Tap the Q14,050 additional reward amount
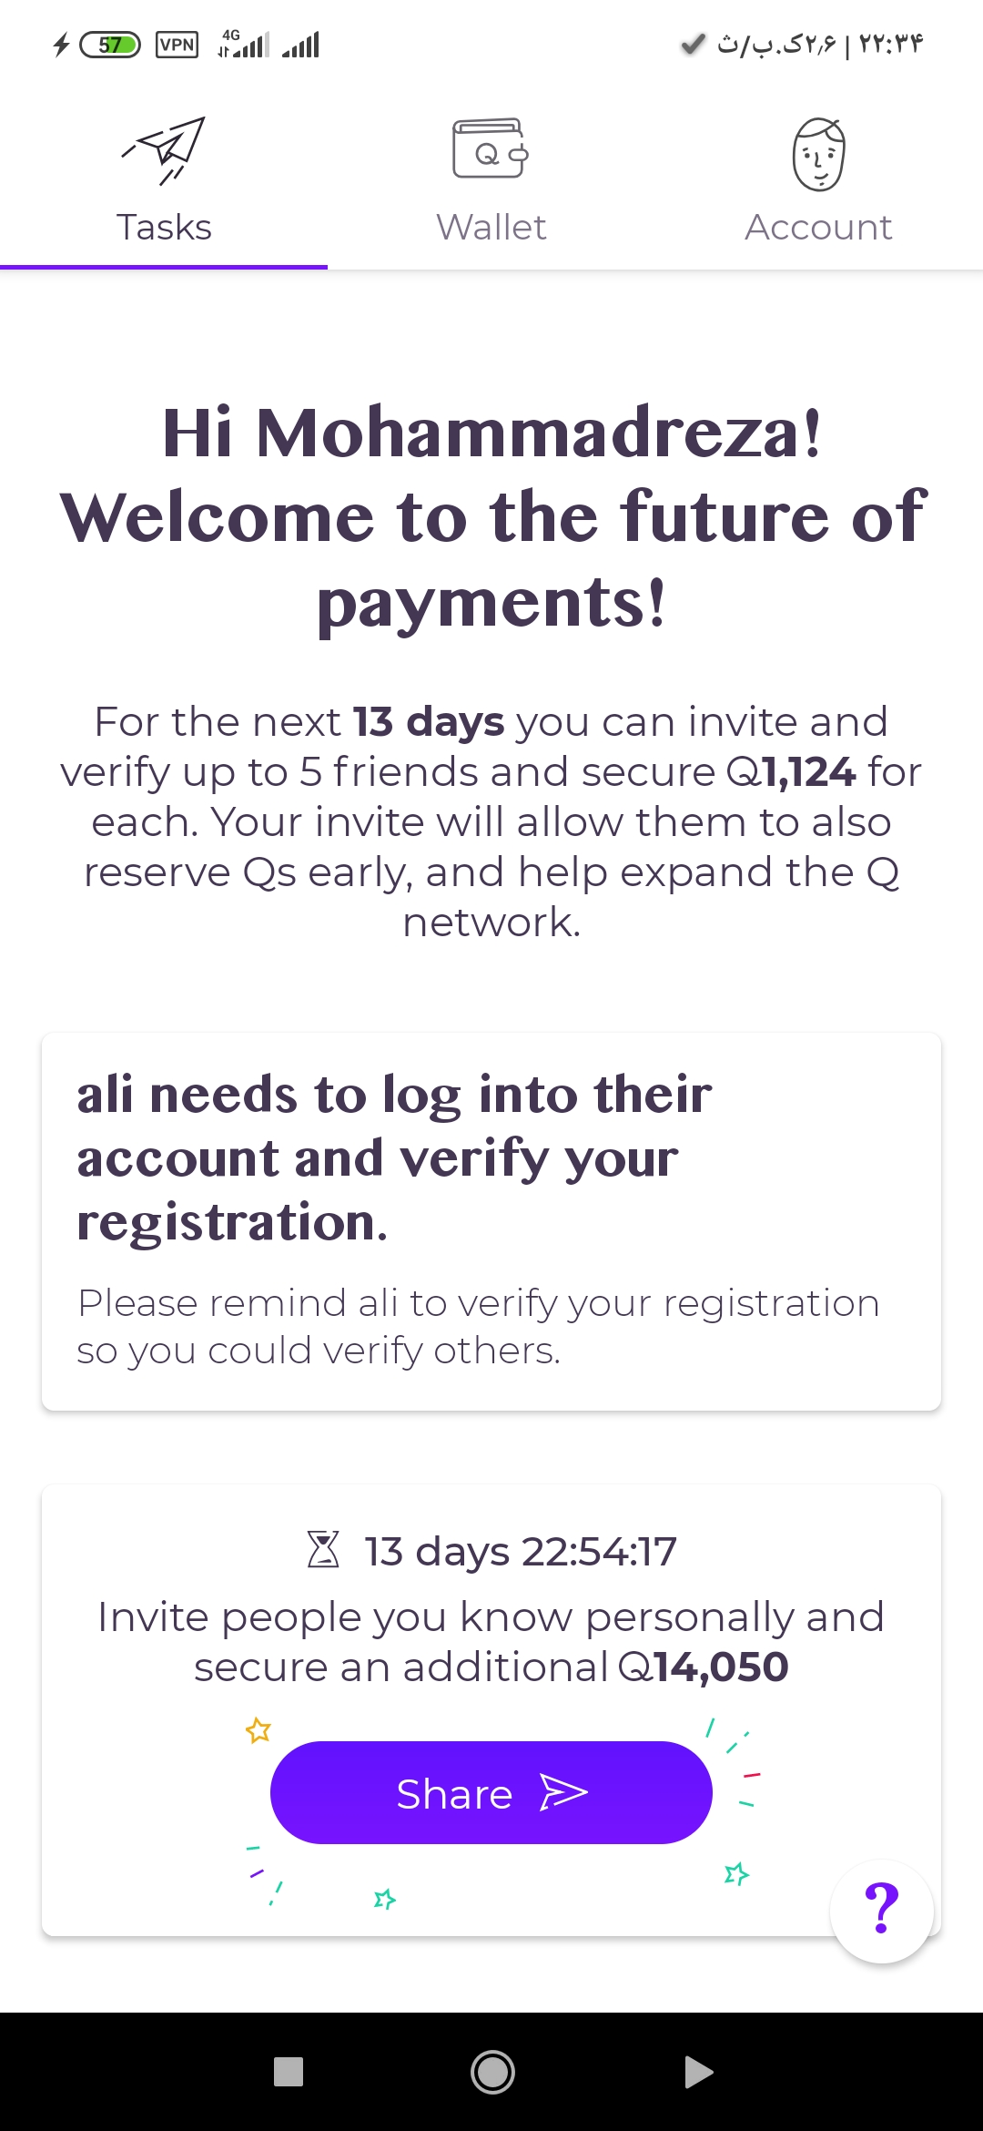This screenshot has width=983, height=2131. pyautogui.click(x=703, y=1667)
